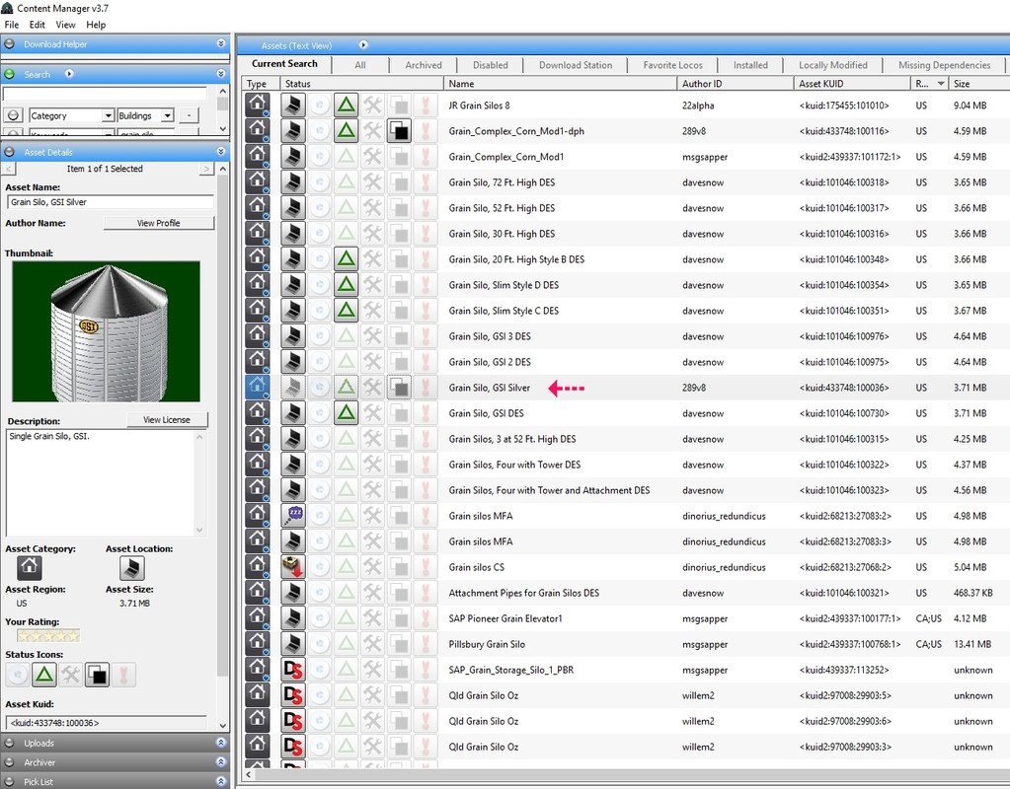Click the region column sort arrow

941,84
